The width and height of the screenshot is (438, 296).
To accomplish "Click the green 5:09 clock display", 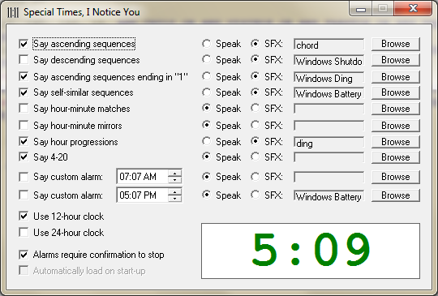I will [x=311, y=251].
